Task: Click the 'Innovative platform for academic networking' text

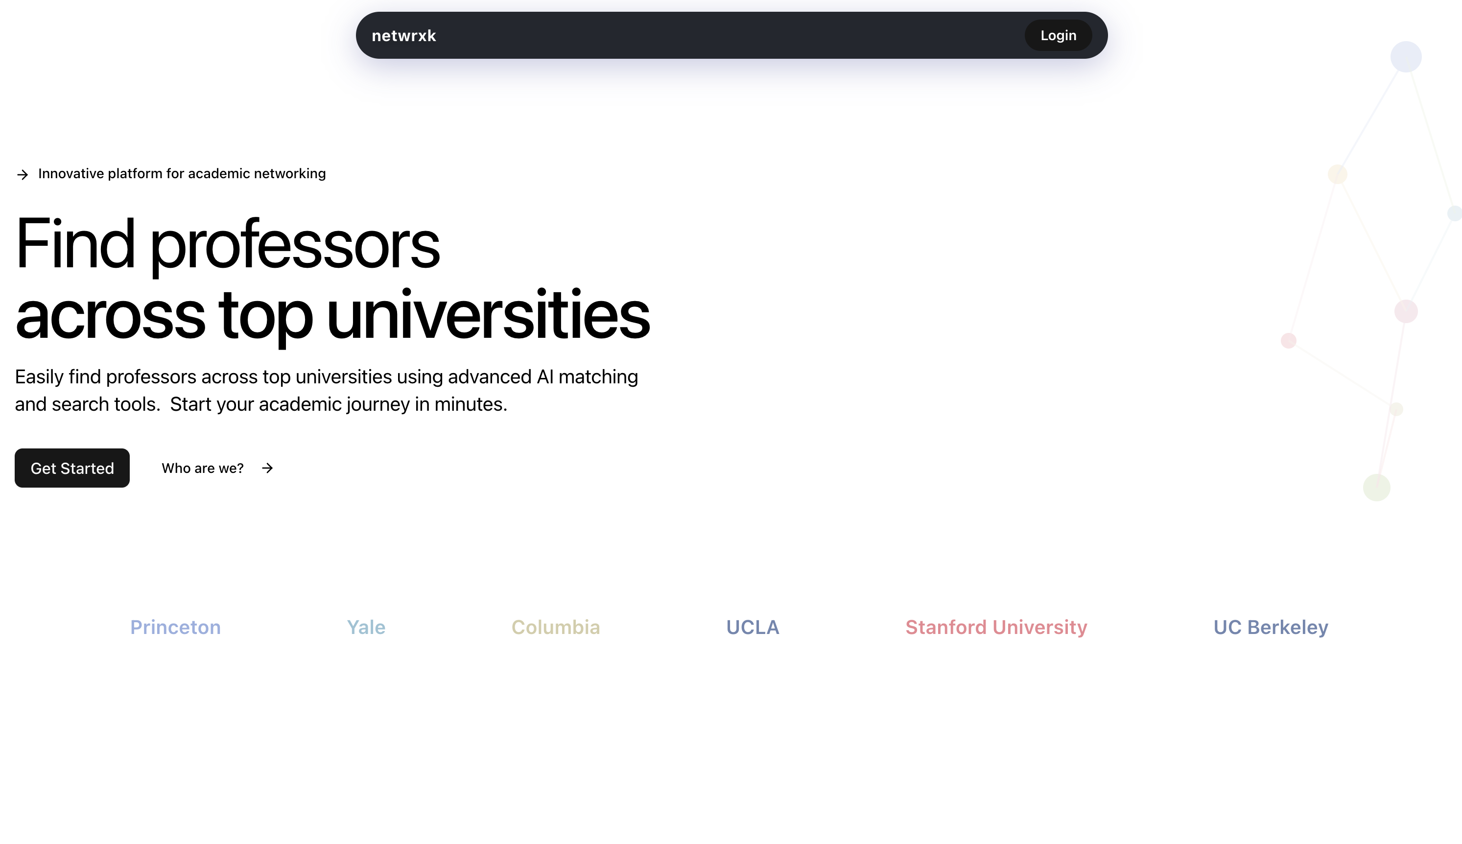Action: click(182, 174)
